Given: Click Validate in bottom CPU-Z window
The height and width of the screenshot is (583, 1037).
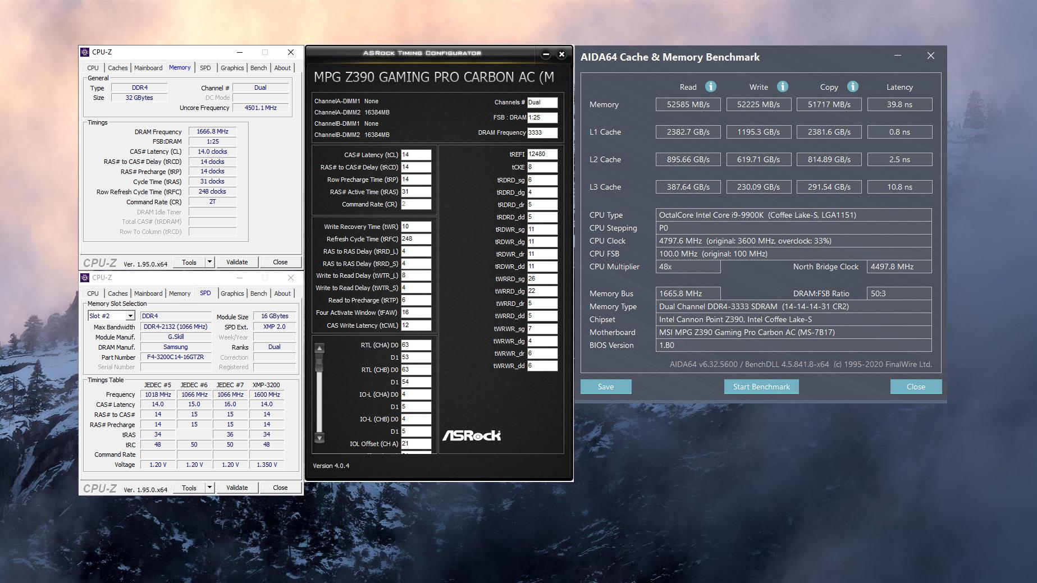Looking at the screenshot, I should click(237, 488).
